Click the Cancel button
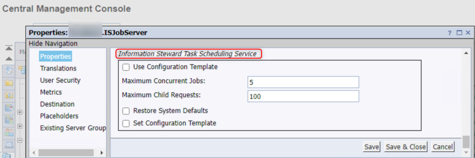This screenshot has width=475, height=158. point(442,147)
